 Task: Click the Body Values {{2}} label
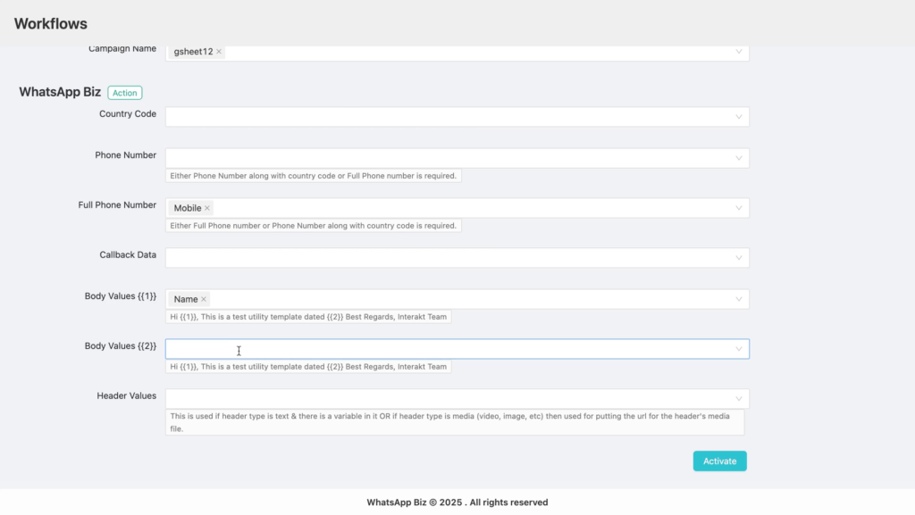(121, 346)
